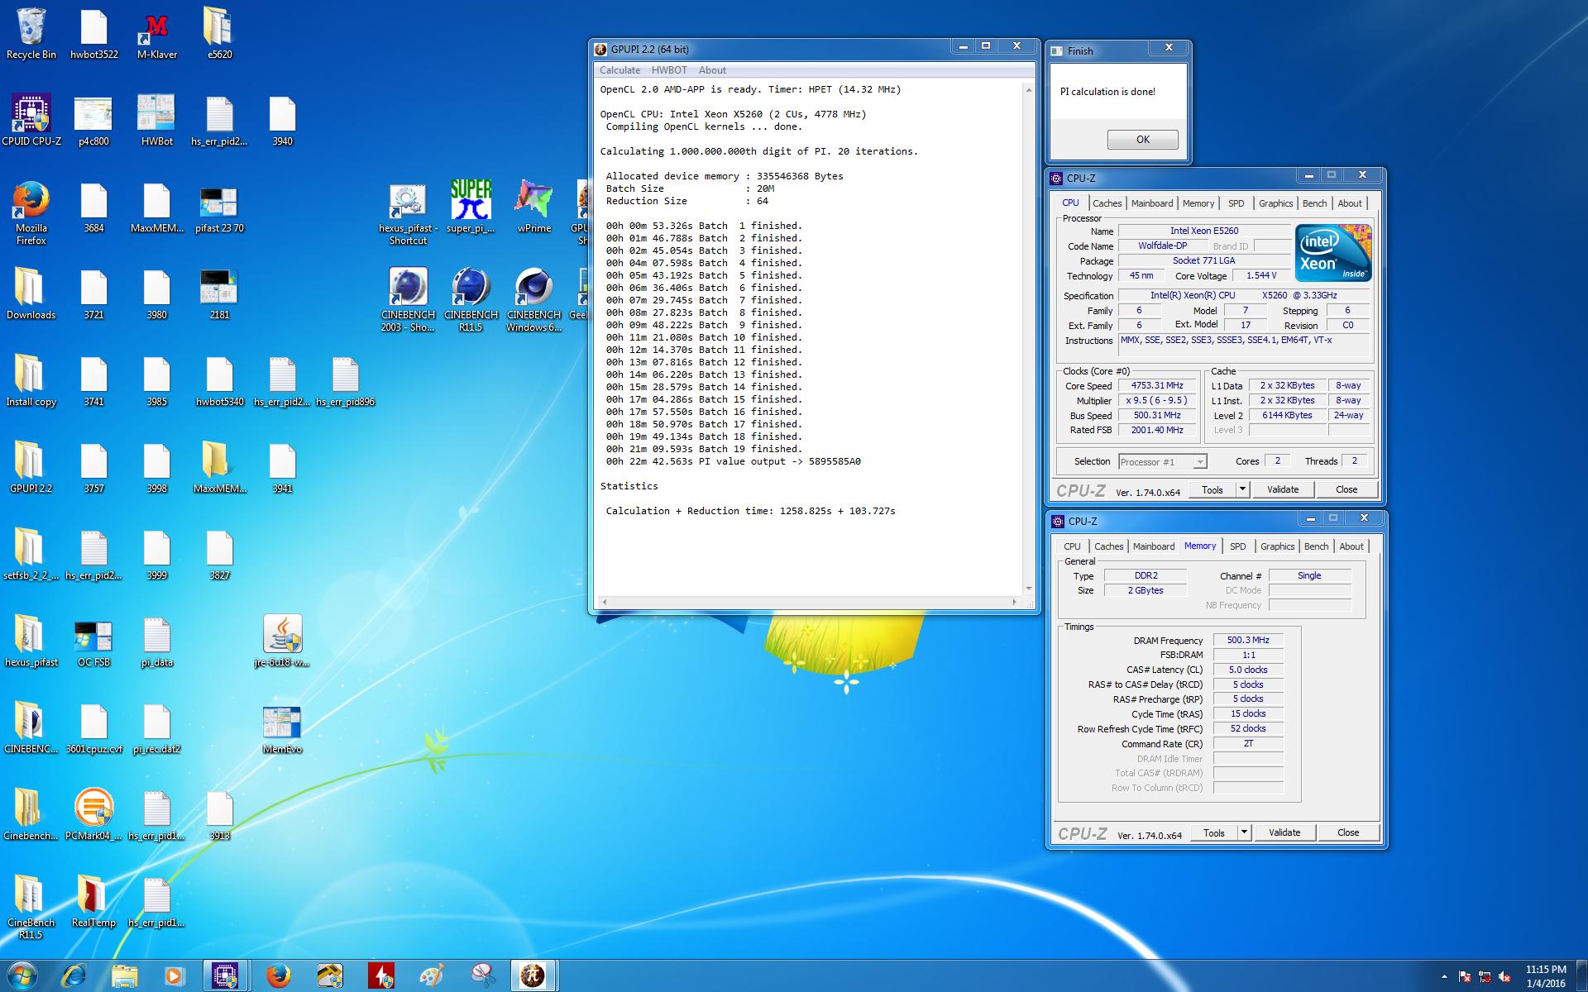Open jre-6u18 Java installer icon
1588x992 pixels.
282,641
